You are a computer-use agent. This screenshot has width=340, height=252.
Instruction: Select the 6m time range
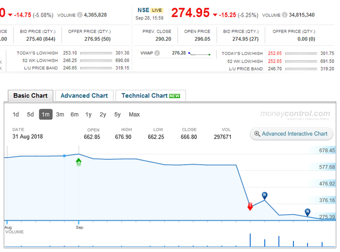(x=75, y=115)
